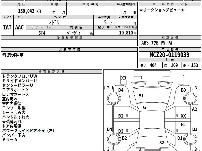Select the mileage value 159,042 km
202x151 pixels.
click(30, 11)
